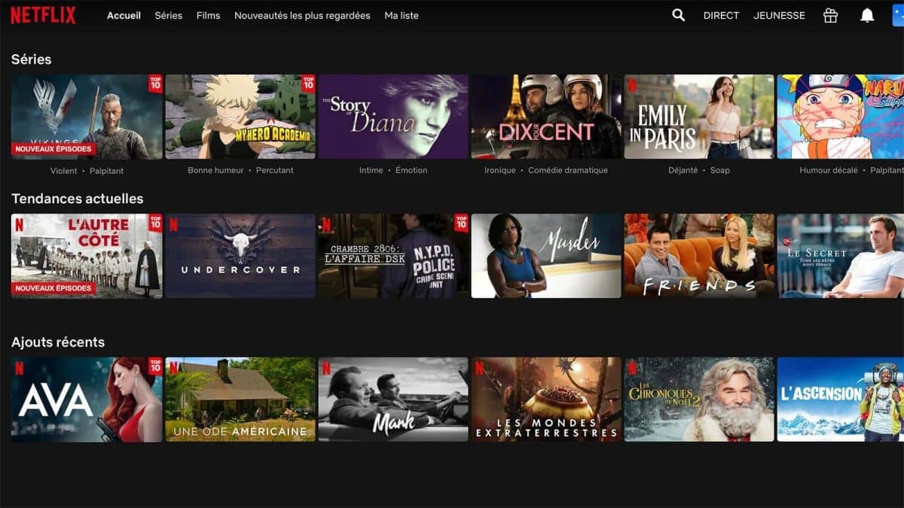Viewport: 904px width, 508px height.
Task: Open the Emily in Paris card
Action: pyautogui.click(x=699, y=117)
